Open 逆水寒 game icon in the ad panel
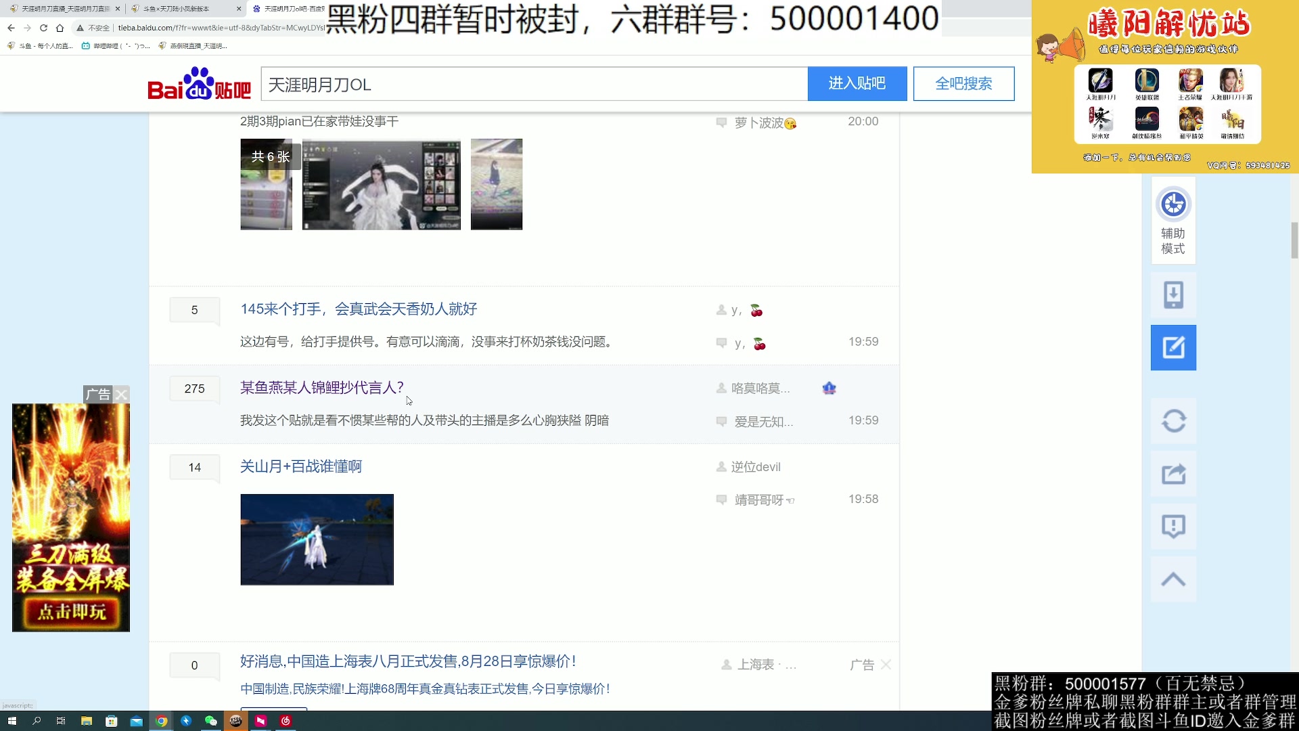The width and height of the screenshot is (1299, 731). point(1101,120)
